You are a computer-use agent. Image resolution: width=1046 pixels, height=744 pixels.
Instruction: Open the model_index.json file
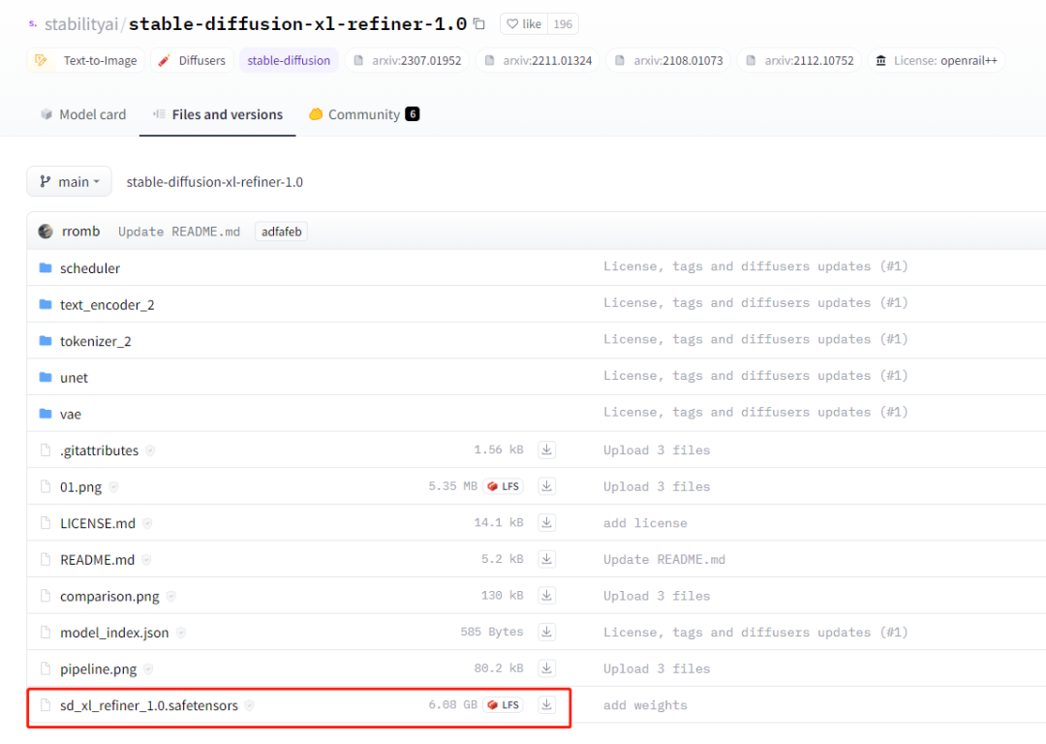coord(114,633)
